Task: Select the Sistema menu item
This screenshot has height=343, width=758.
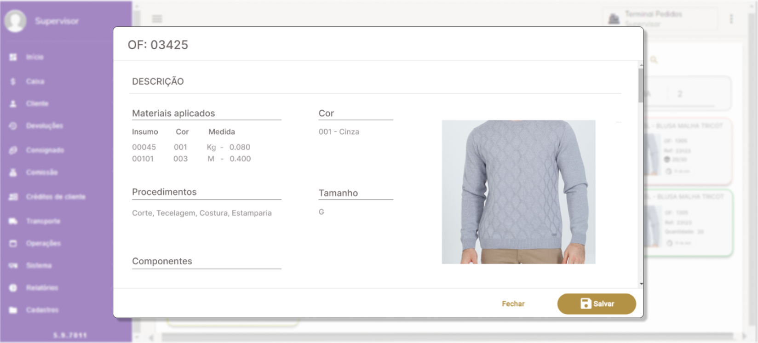Action: tap(39, 265)
